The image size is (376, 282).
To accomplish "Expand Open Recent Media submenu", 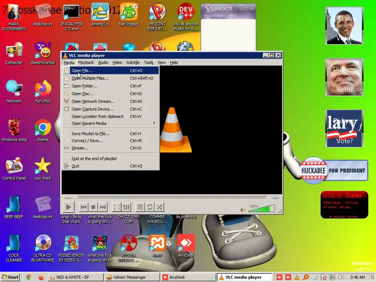I will click(110, 123).
